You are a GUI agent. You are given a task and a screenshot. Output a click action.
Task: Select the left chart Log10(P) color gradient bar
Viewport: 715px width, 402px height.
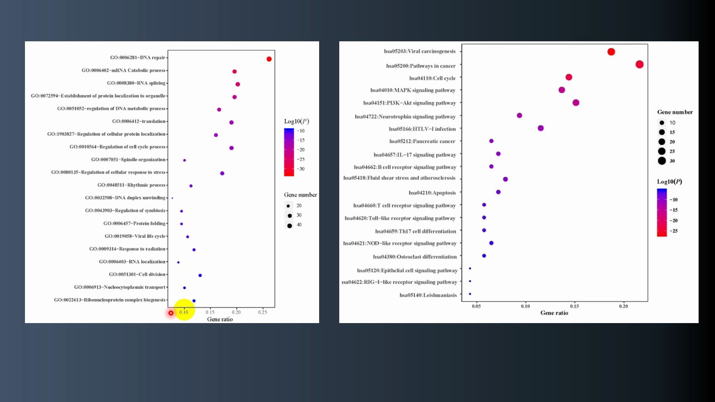pyautogui.click(x=289, y=152)
